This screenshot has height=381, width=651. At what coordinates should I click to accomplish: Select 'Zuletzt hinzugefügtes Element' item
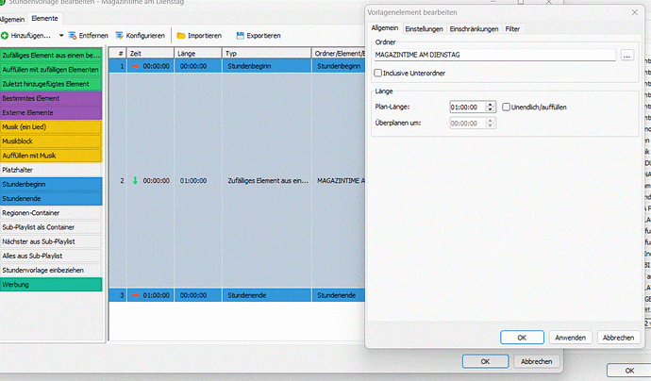(51, 84)
